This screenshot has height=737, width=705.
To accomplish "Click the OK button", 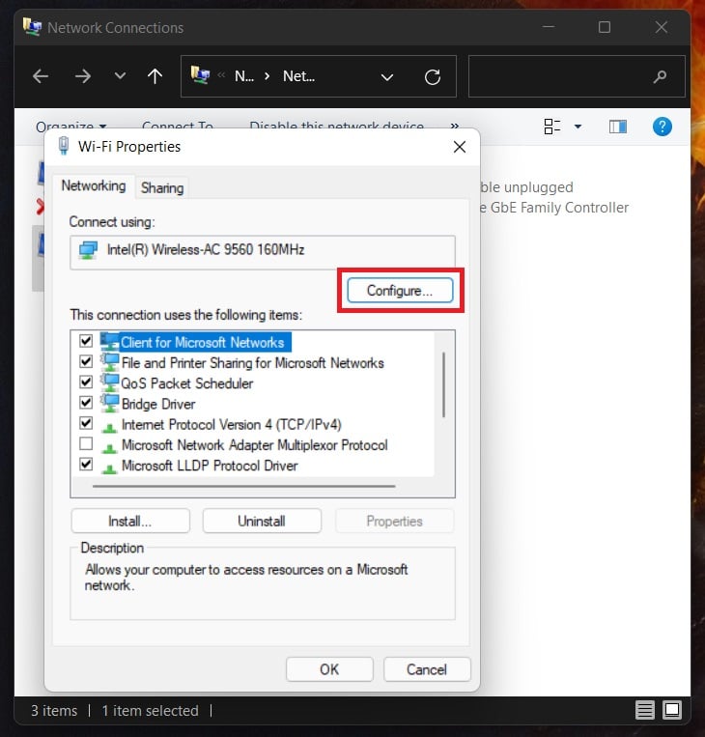I will coord(329,669).
